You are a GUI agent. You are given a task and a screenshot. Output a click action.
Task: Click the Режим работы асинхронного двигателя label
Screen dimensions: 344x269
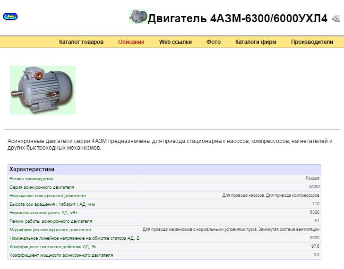(x=51, y=221)
